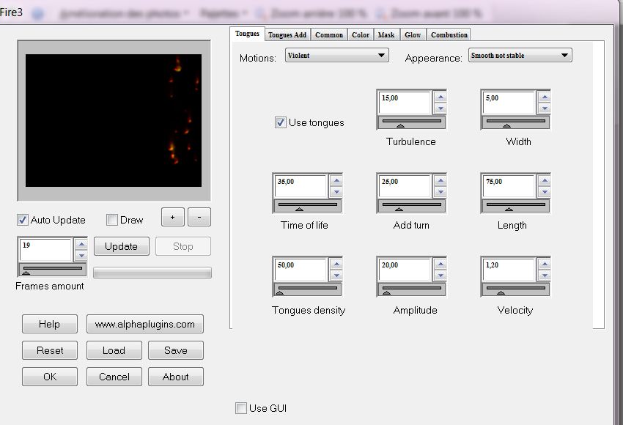Decrease Turbulence value with down arrow
Image resolution: width=623 pixels, height=425 pixels.
[x=440, y=108]
